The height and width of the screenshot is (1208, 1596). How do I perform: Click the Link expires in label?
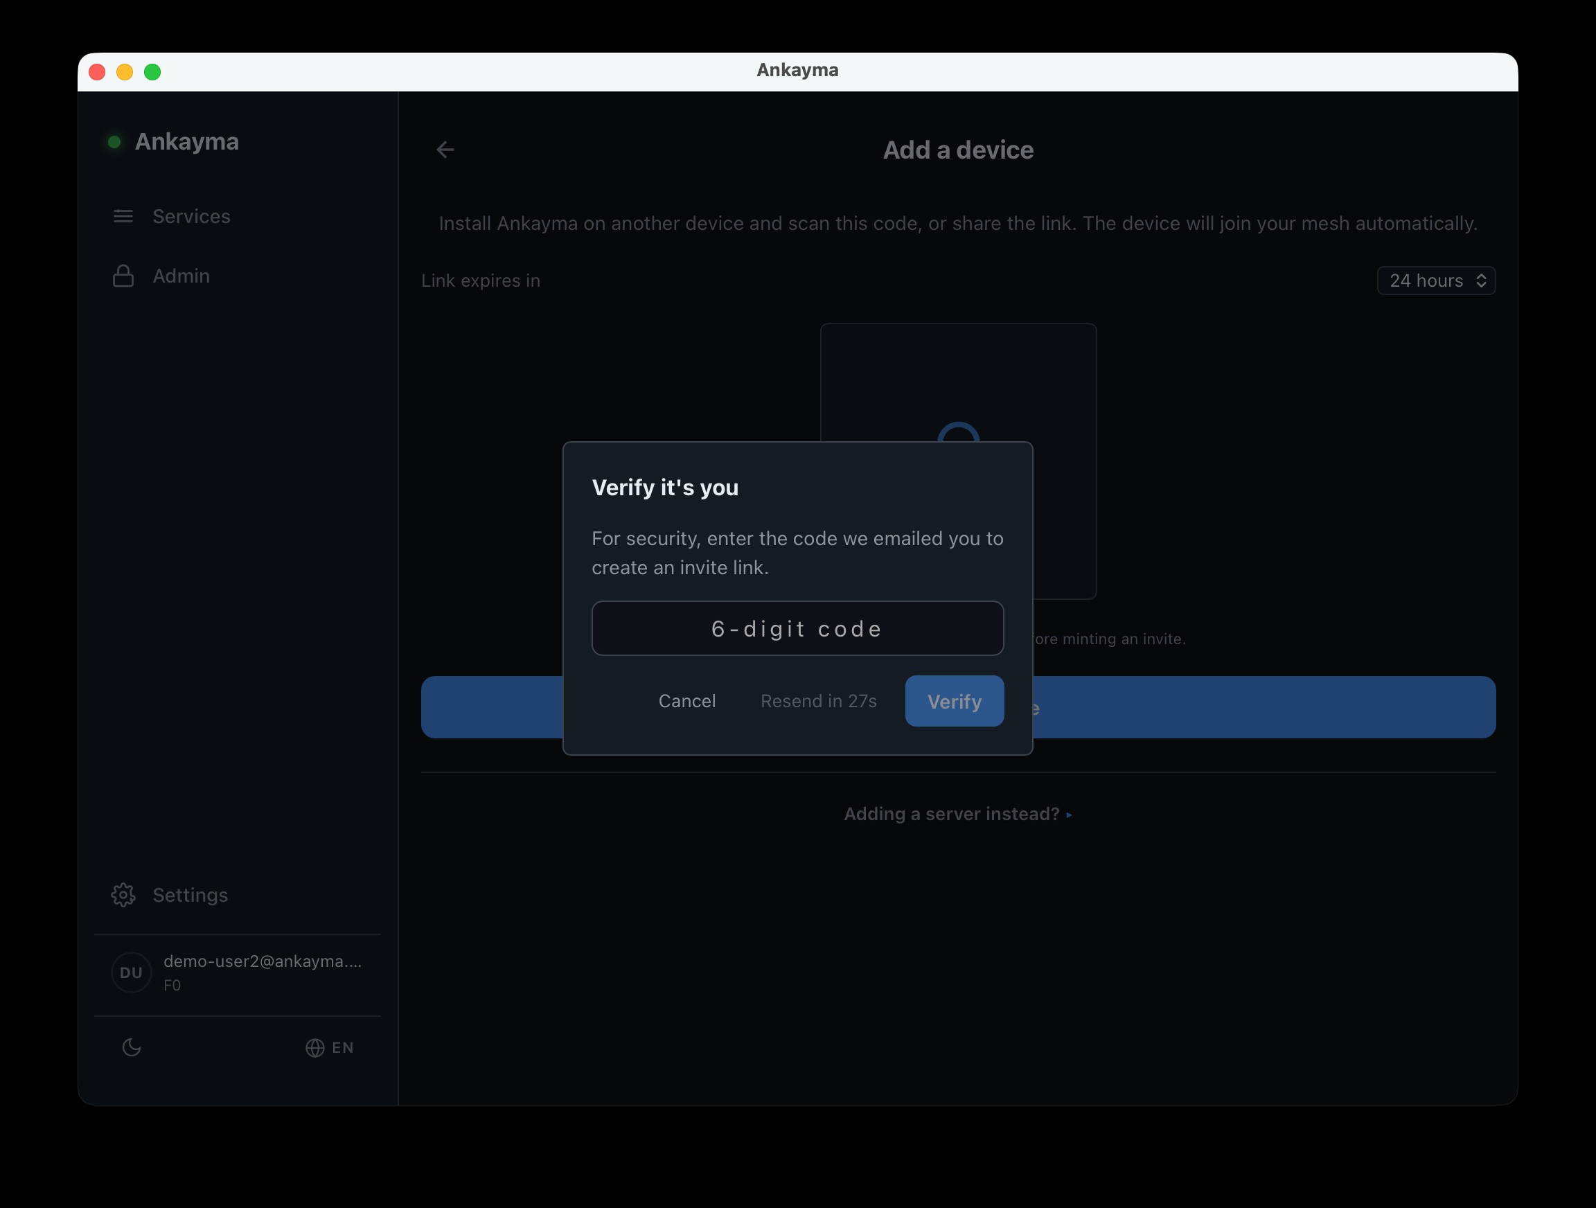[481, 281]
